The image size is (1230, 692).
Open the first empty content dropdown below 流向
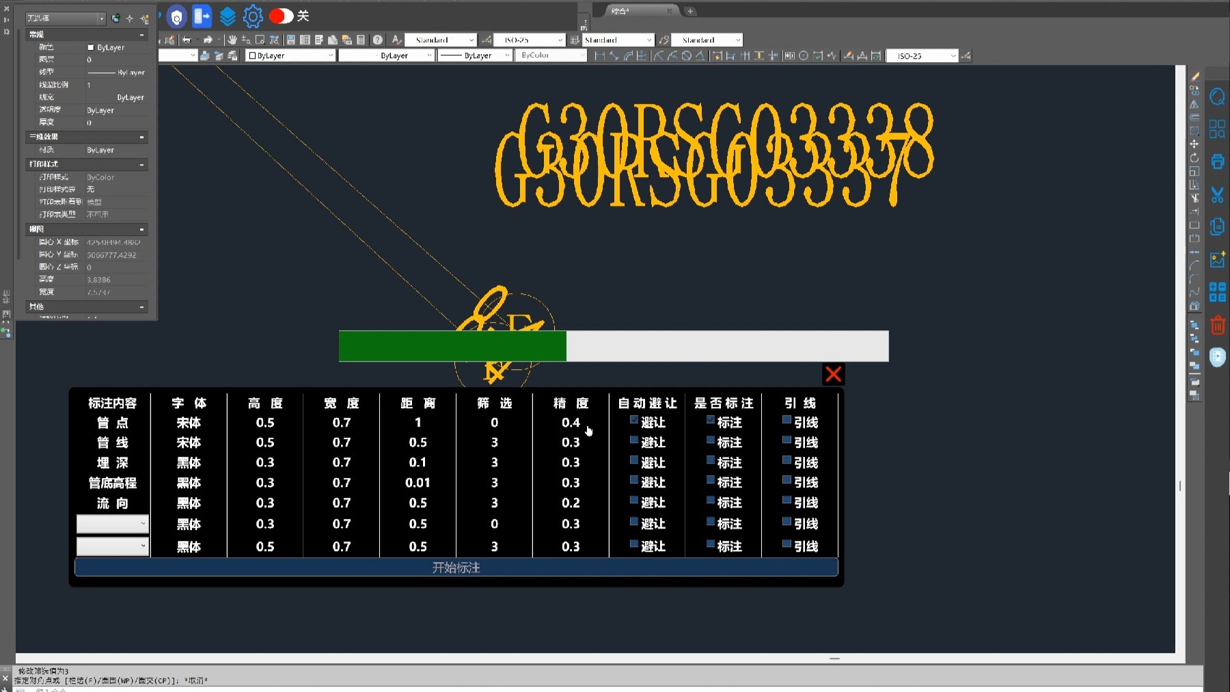pyautogui.click(x=112, y=524)
